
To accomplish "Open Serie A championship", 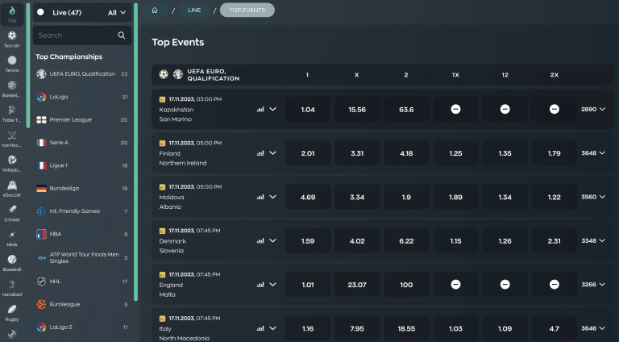I will [82, 143].
